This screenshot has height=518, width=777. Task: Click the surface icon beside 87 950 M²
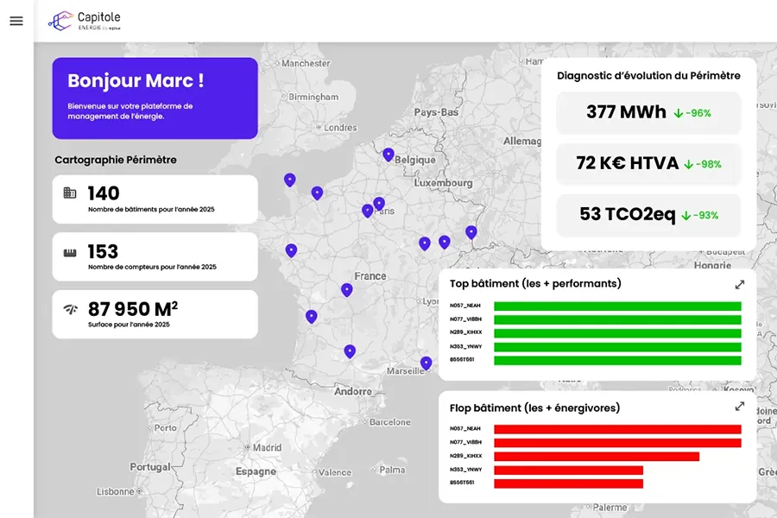pos(70,309)
